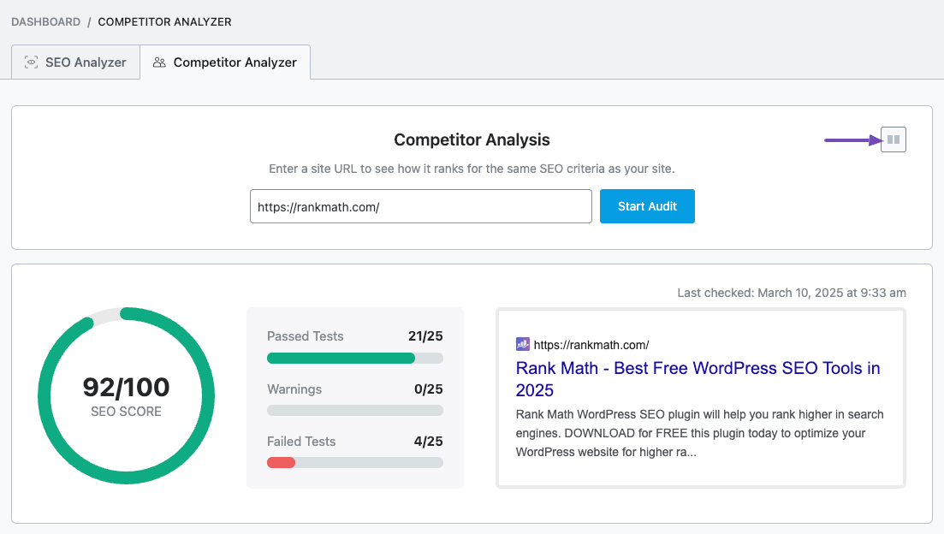The height and width of the screenshot is (534, 944).
Task: Focus the site URL input field
Action: [x=420, y=206]
